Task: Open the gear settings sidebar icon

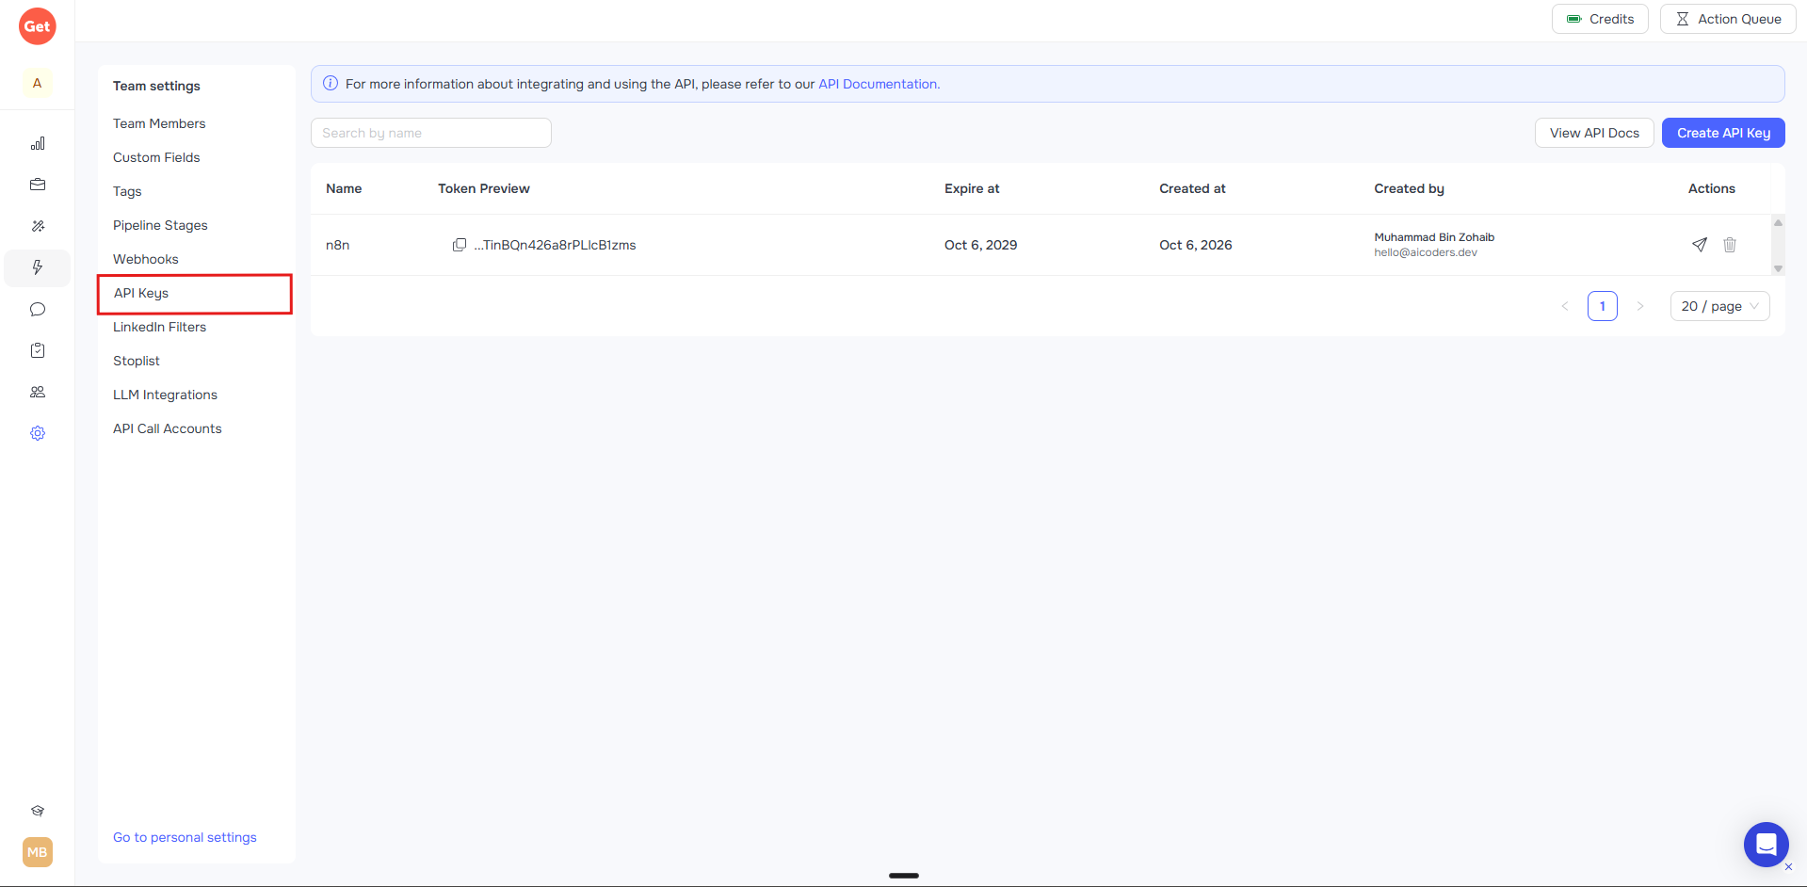Action: pos(38,433)
